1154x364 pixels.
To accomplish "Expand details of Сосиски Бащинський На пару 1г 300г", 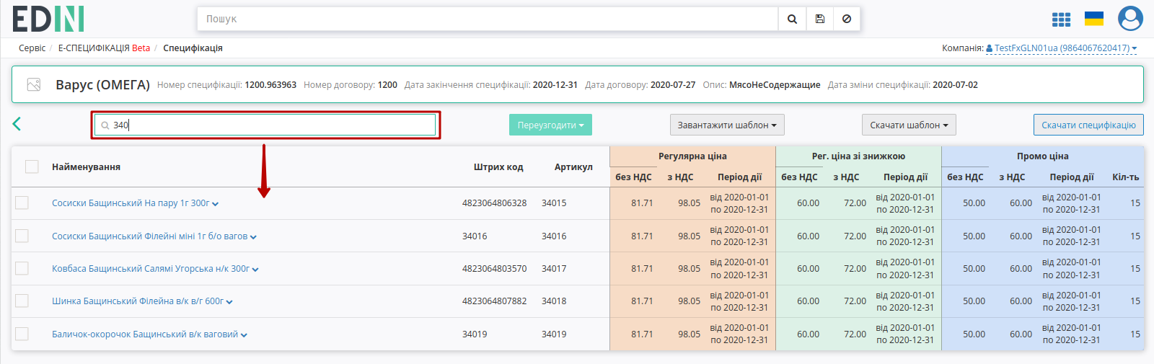I will coord(215,204).
